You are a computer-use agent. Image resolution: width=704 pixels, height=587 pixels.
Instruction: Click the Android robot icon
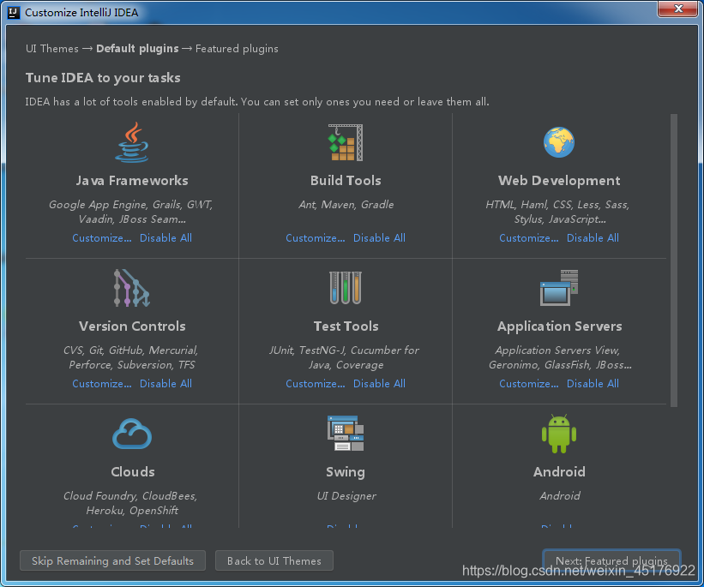(559, 434)
